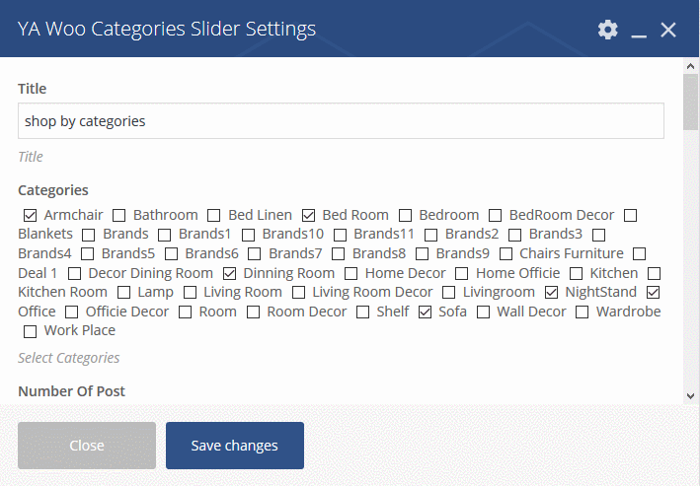Click the vertical scrollbar thumb
This screenshot has width=700, height=486.
pos(690,103)
